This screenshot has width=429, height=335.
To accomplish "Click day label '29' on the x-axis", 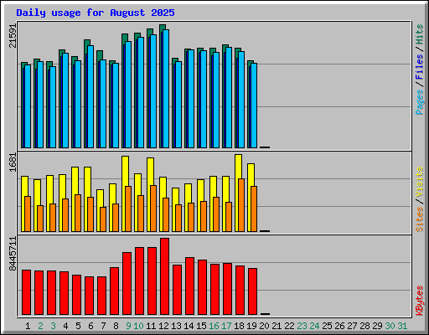I will [377, 326].
